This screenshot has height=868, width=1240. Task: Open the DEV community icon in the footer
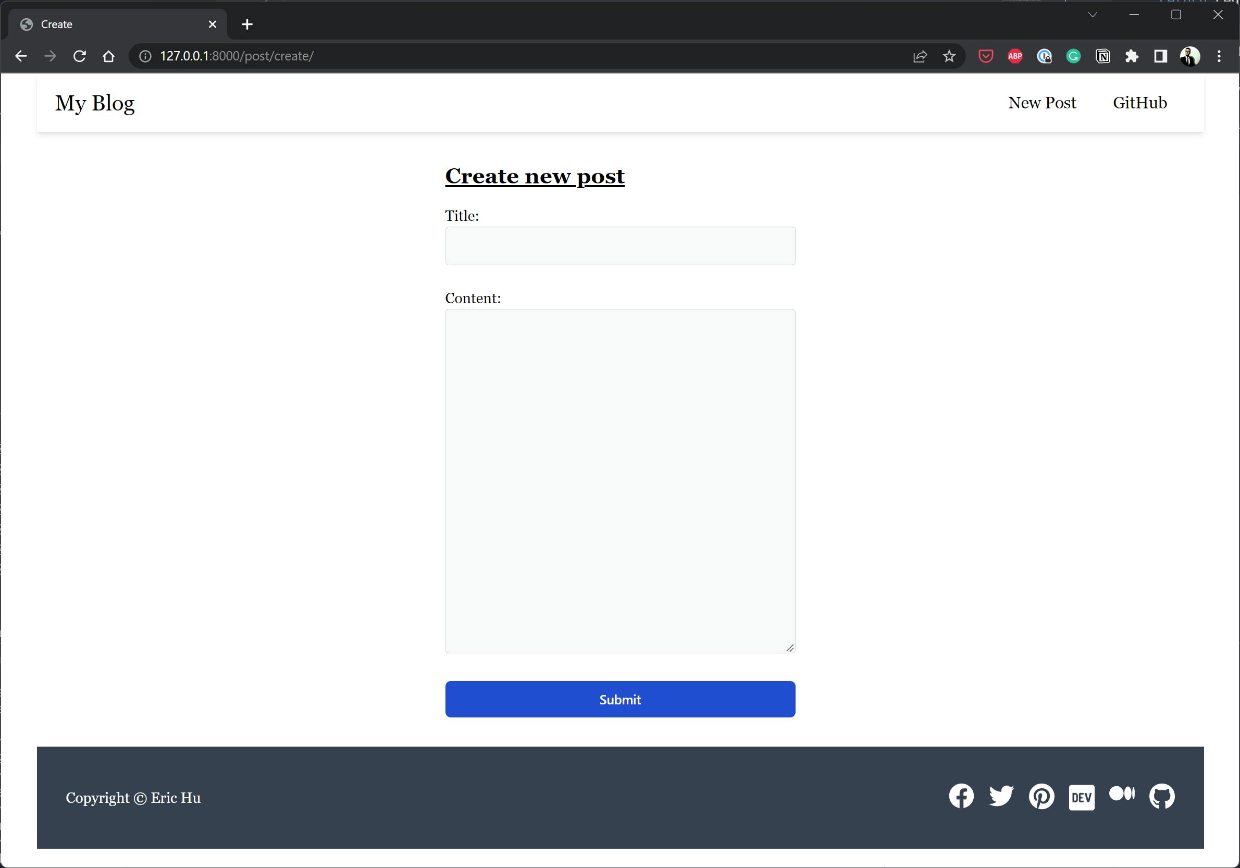1081,797
